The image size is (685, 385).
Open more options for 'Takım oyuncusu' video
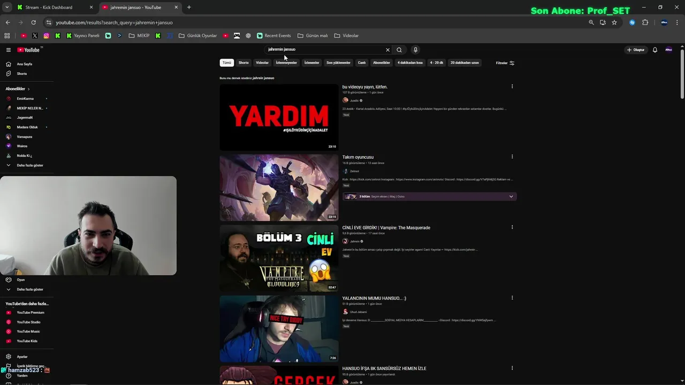512,157
